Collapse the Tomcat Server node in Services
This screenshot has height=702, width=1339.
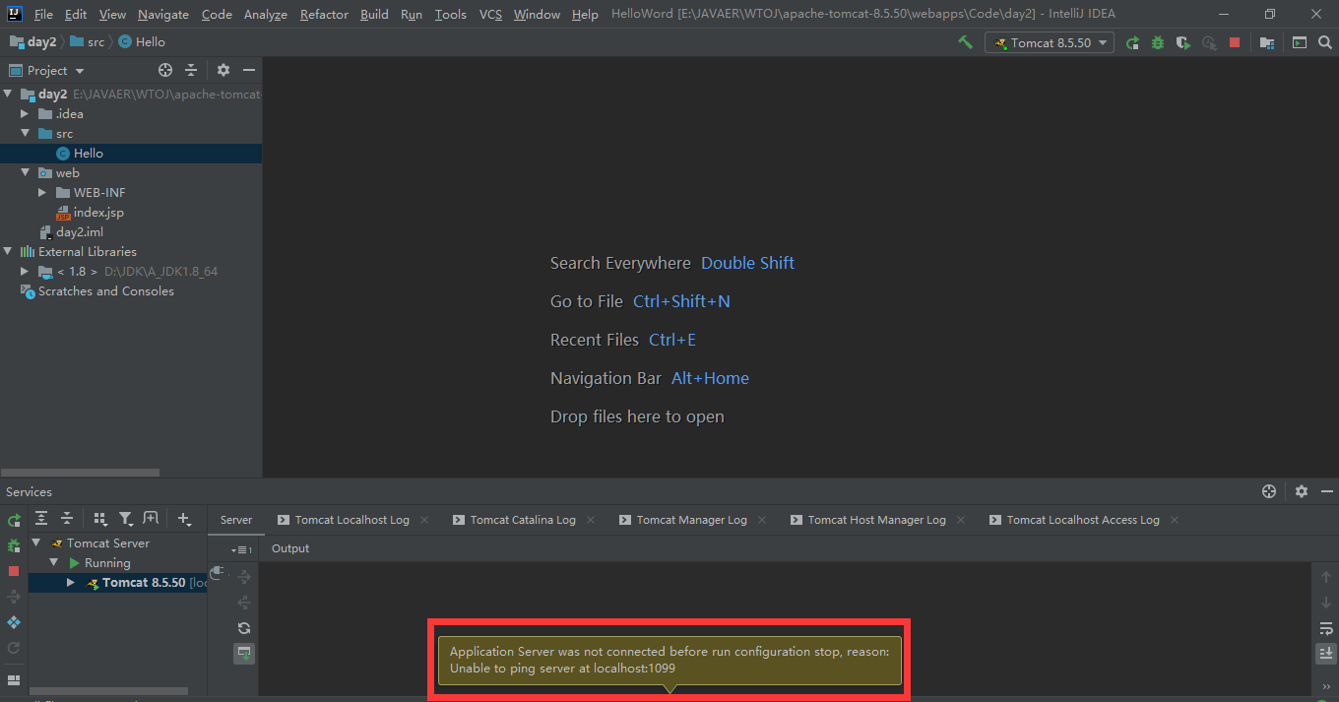tap(36, 543)
